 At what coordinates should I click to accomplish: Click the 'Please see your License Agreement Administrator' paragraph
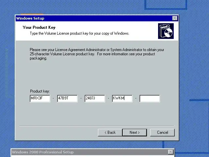pos(97,54)
